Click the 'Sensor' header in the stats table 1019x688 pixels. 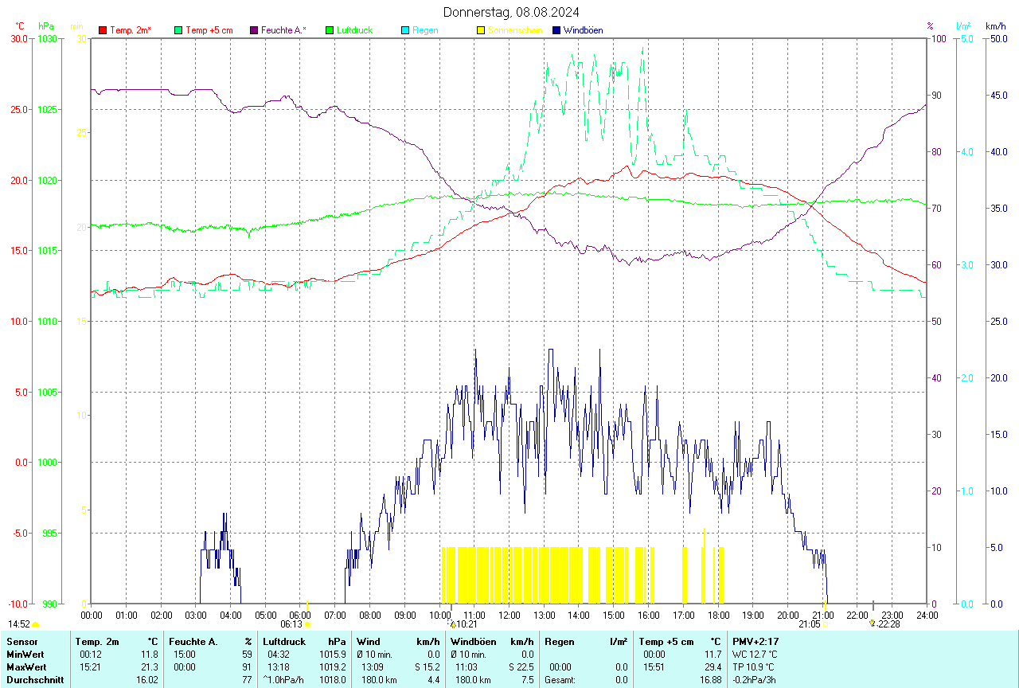coord(21,642)
